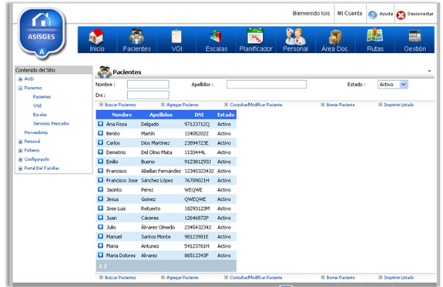This screenshot has height=287, width=443.
Task: Open the VGI clipboard icon
Action: pos(176,37)
